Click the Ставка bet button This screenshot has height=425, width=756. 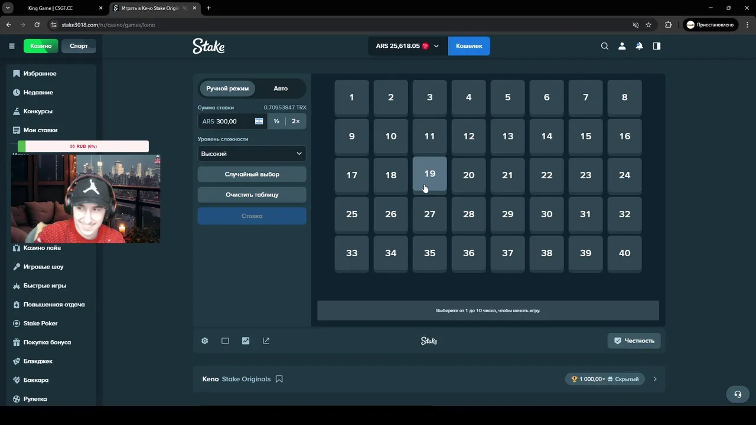pos(252,215)
